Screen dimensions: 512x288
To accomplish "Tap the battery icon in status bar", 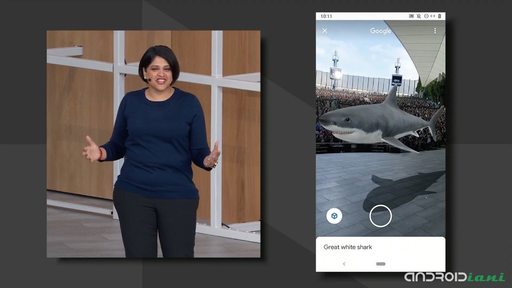I will (x=440, y=16).
